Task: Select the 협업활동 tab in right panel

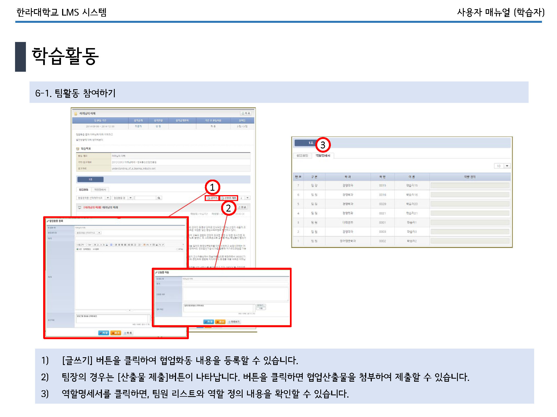Action: (x=302, y=156)
